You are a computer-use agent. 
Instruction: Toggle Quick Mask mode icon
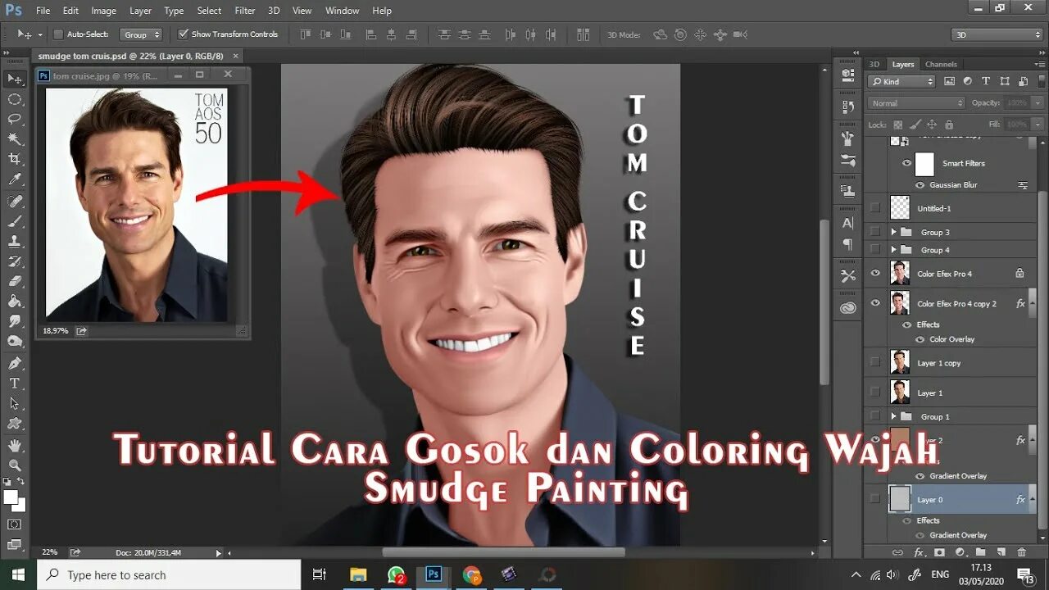point(15,523)
